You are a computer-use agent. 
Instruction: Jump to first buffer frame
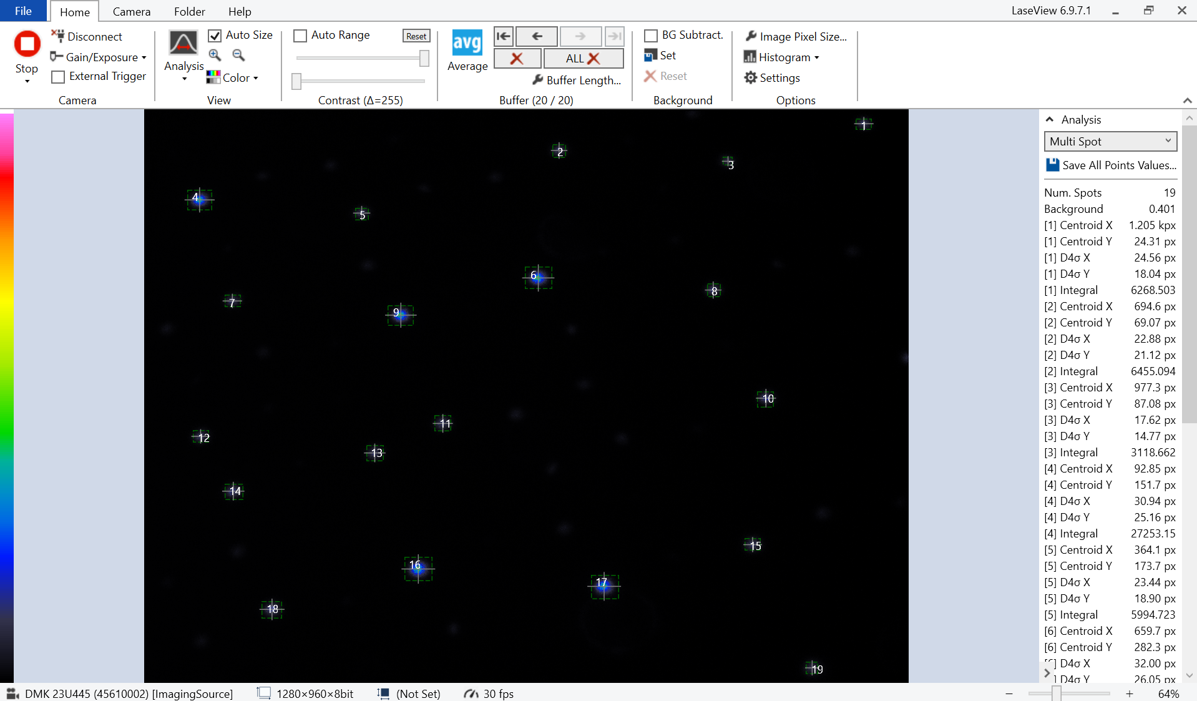[x=503, y=36]
